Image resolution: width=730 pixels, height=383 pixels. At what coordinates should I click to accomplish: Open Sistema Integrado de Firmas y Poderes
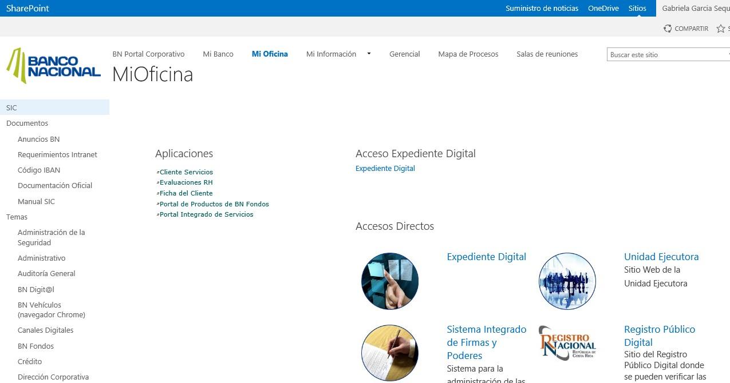point(487,342)
